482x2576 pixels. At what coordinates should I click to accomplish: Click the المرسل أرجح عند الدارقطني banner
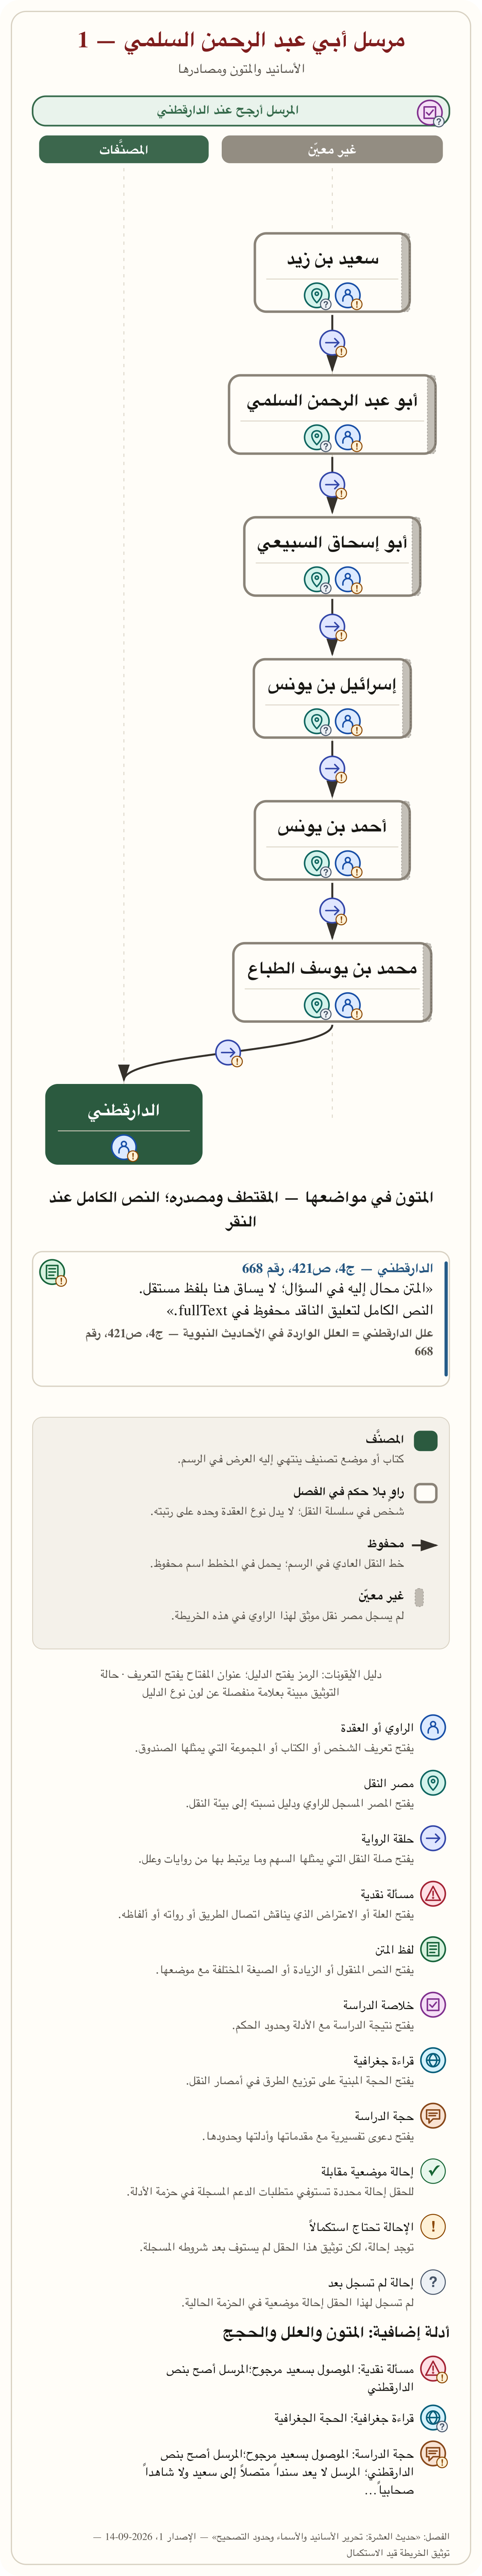pos(241,111)
